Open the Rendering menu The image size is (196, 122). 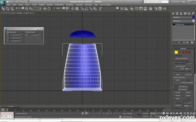point(69,5)
